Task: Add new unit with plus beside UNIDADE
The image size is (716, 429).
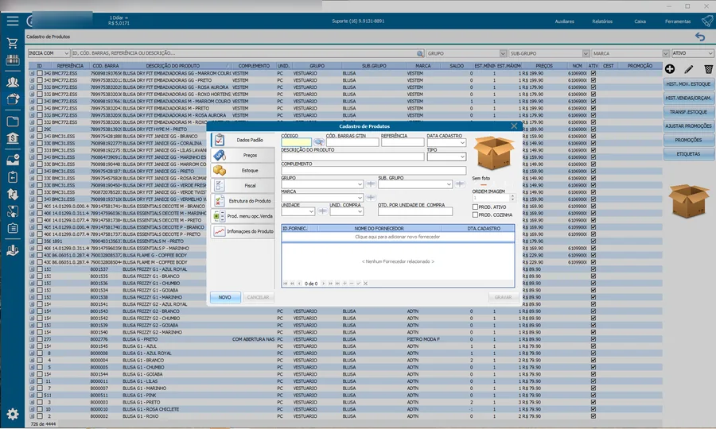Action: tap(322, 211)
